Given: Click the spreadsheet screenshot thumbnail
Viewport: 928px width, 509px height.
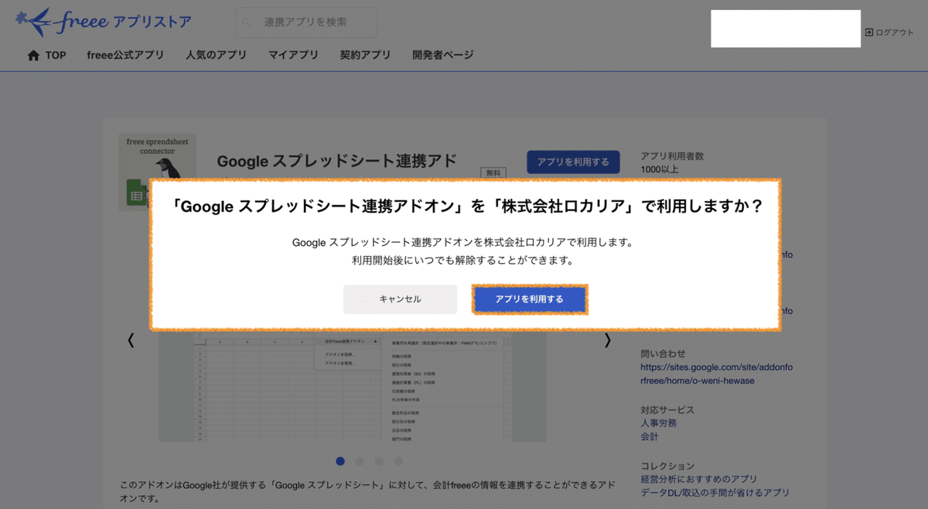Looking at the screenshot, I should (x=353, y=387).
